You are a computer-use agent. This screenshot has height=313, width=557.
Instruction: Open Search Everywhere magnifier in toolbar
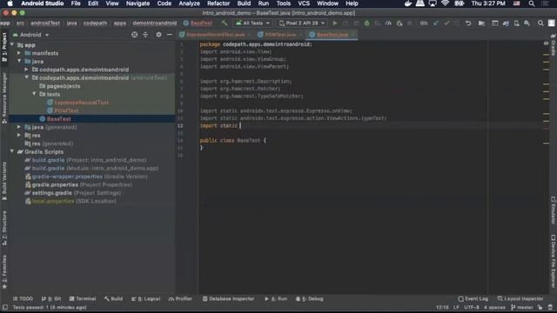(540, 23)
